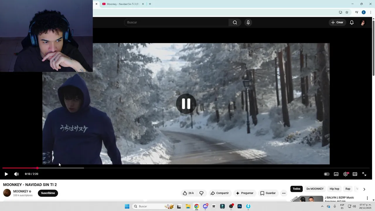375x211 pixels.
Task: Open the notifications bell
Action: (352, 22)
